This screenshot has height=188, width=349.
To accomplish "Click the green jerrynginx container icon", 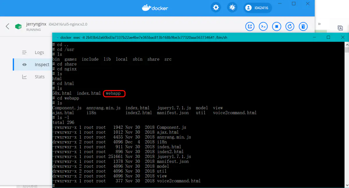I will tap(18, 26).
